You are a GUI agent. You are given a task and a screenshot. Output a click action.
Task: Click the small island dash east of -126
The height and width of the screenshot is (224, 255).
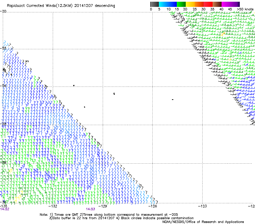pyautogui.click(x=173, y=100)
